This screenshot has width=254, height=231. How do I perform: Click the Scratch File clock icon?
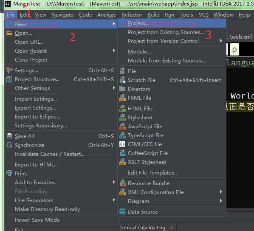(x=122, y=80)
